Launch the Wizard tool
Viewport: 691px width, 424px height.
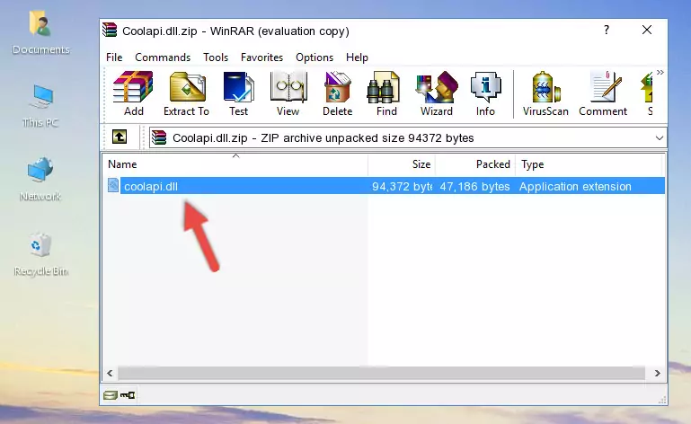[x=437, y=93]
